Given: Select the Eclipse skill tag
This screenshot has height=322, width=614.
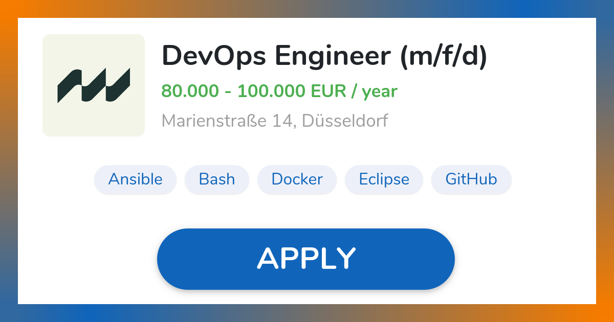Looking at the screenshot, I should point(384,179).
